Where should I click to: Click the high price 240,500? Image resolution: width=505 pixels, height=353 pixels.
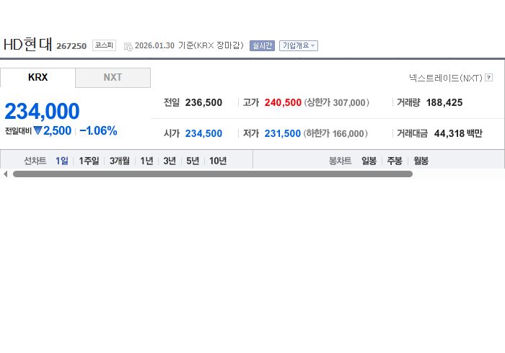click(x=283, y=102)
